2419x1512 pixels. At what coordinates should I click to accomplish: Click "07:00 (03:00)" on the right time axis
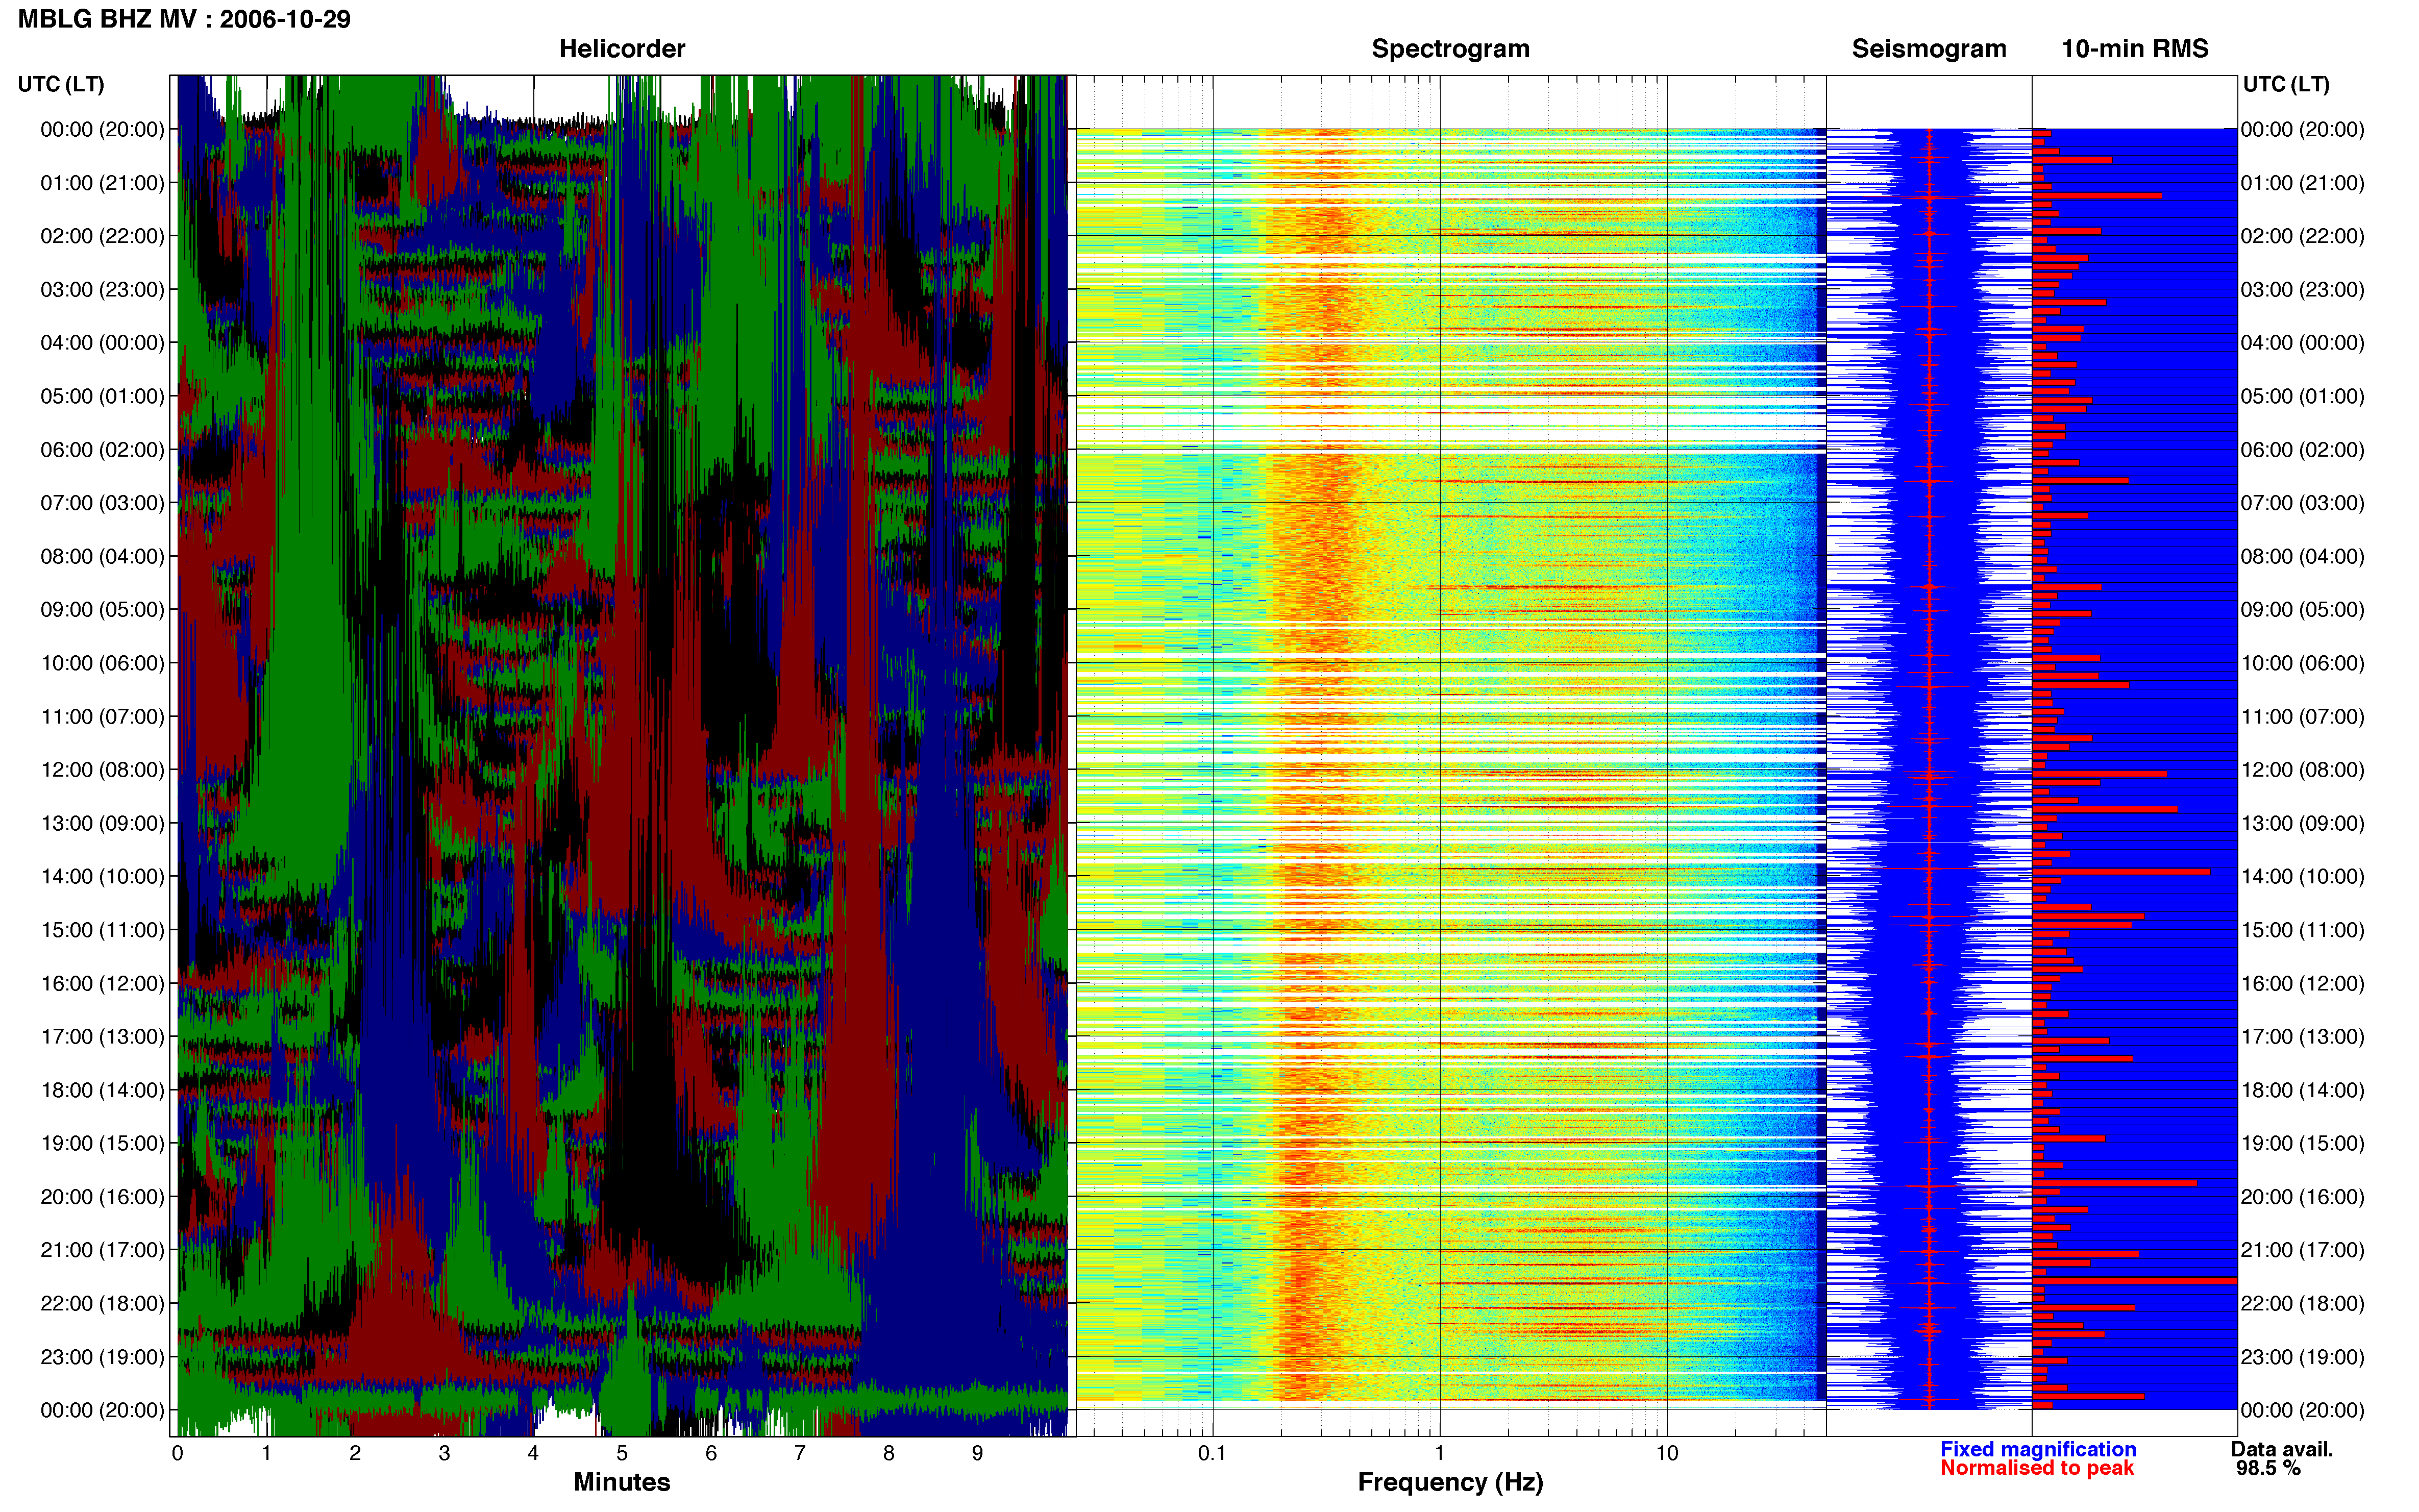pyautogui.click(x=2303, y=503)
